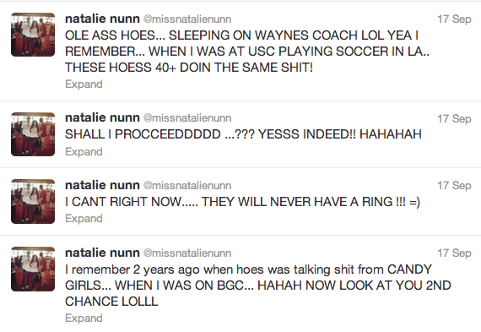The width and height of the screenshot is (481, 332).
Task: Open 17 Sep timestamp of NEVER HAVE A RING tweet
Action: (x=454, y=186)
